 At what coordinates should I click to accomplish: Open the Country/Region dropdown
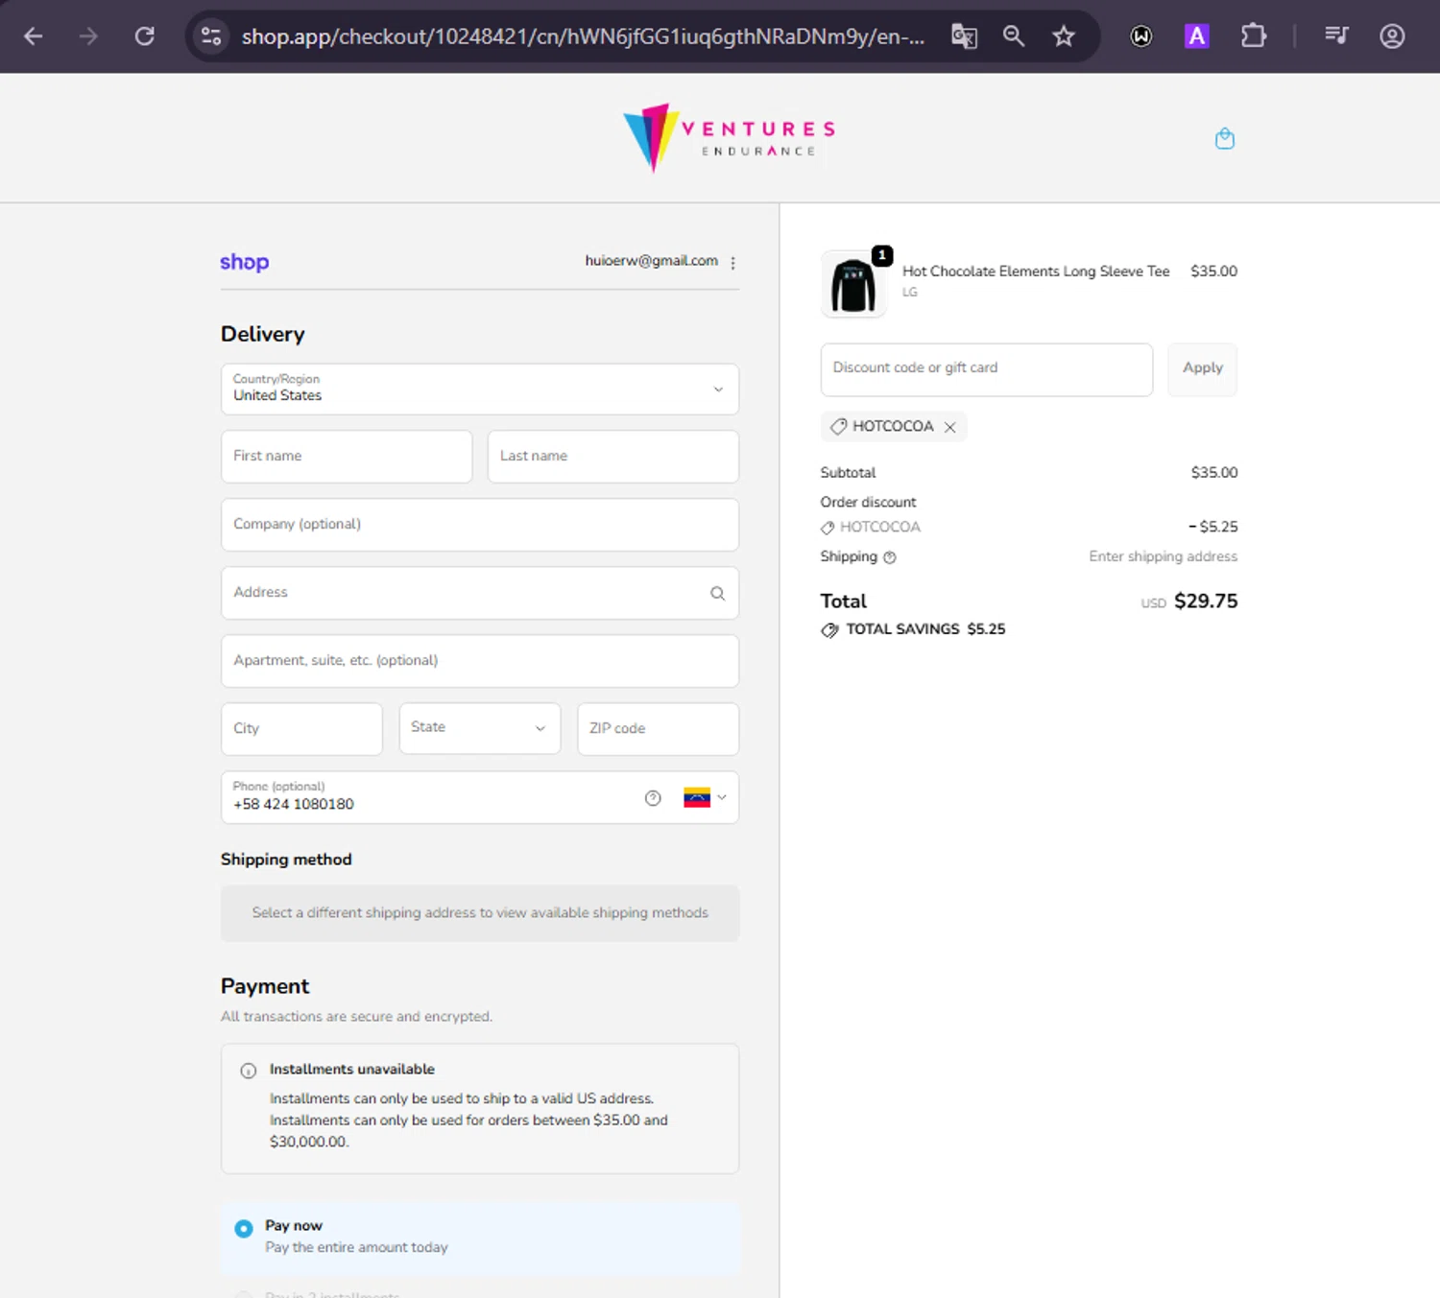tap(480, 389)
